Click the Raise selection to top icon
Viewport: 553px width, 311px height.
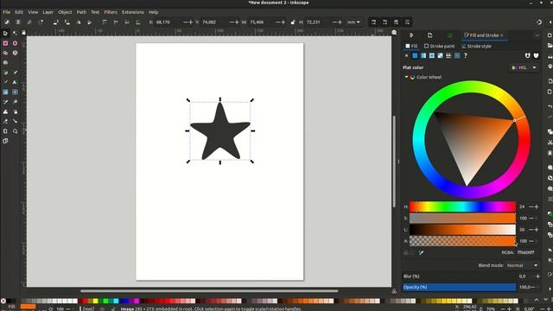pyautogui.click(x=105, y=22)
